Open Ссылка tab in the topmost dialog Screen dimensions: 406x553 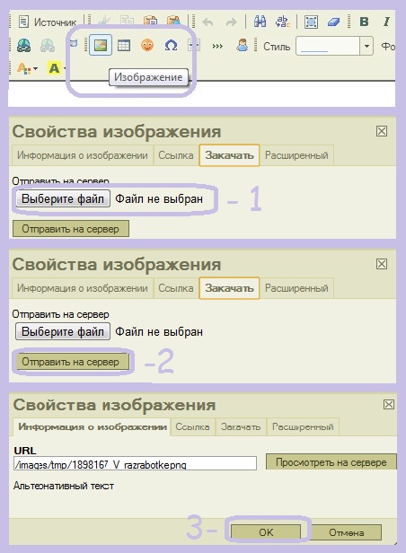click(176, 155)
